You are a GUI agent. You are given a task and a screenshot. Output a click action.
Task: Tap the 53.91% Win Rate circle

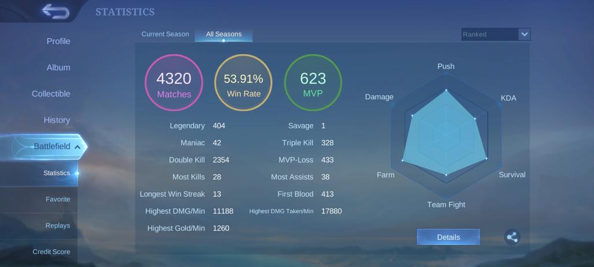tap(243, 83)
